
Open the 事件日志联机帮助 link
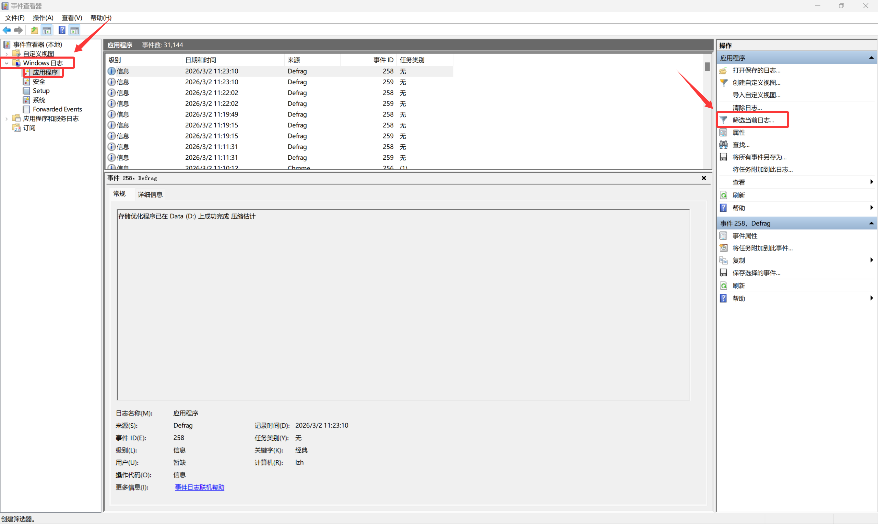[x=199, y=487]
